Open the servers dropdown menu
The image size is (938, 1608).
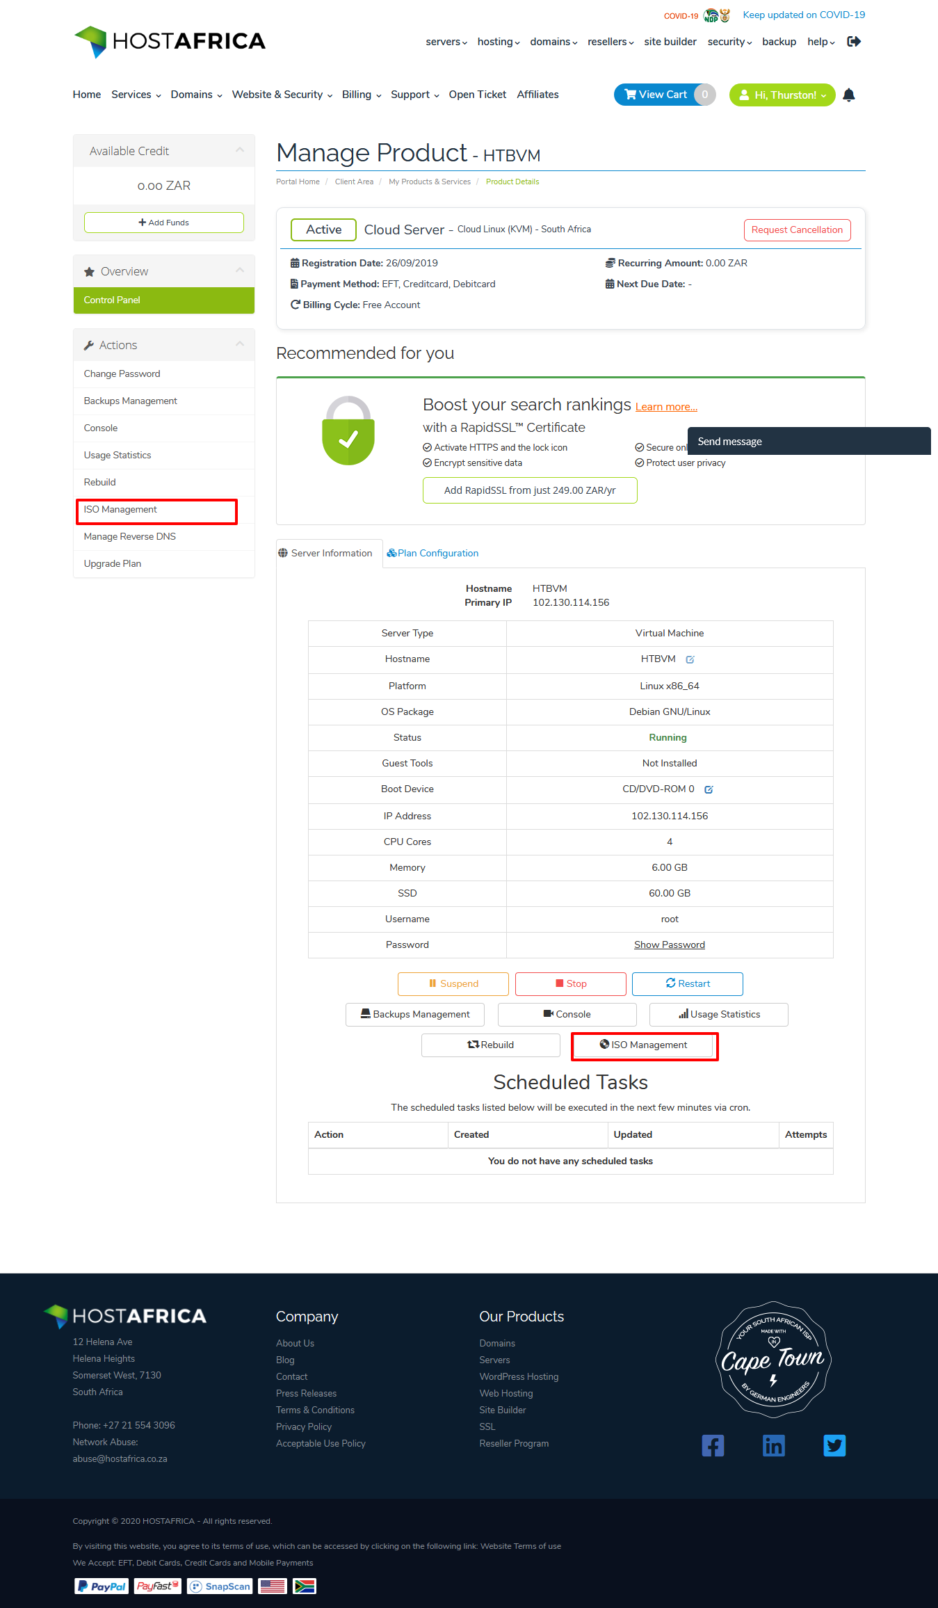pyautogui.click(x=446, y=42)
